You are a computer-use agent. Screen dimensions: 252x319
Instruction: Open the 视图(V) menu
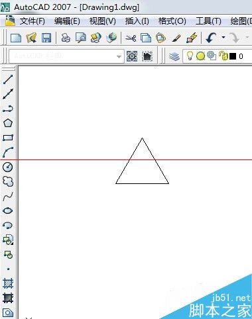pos(103,21)
